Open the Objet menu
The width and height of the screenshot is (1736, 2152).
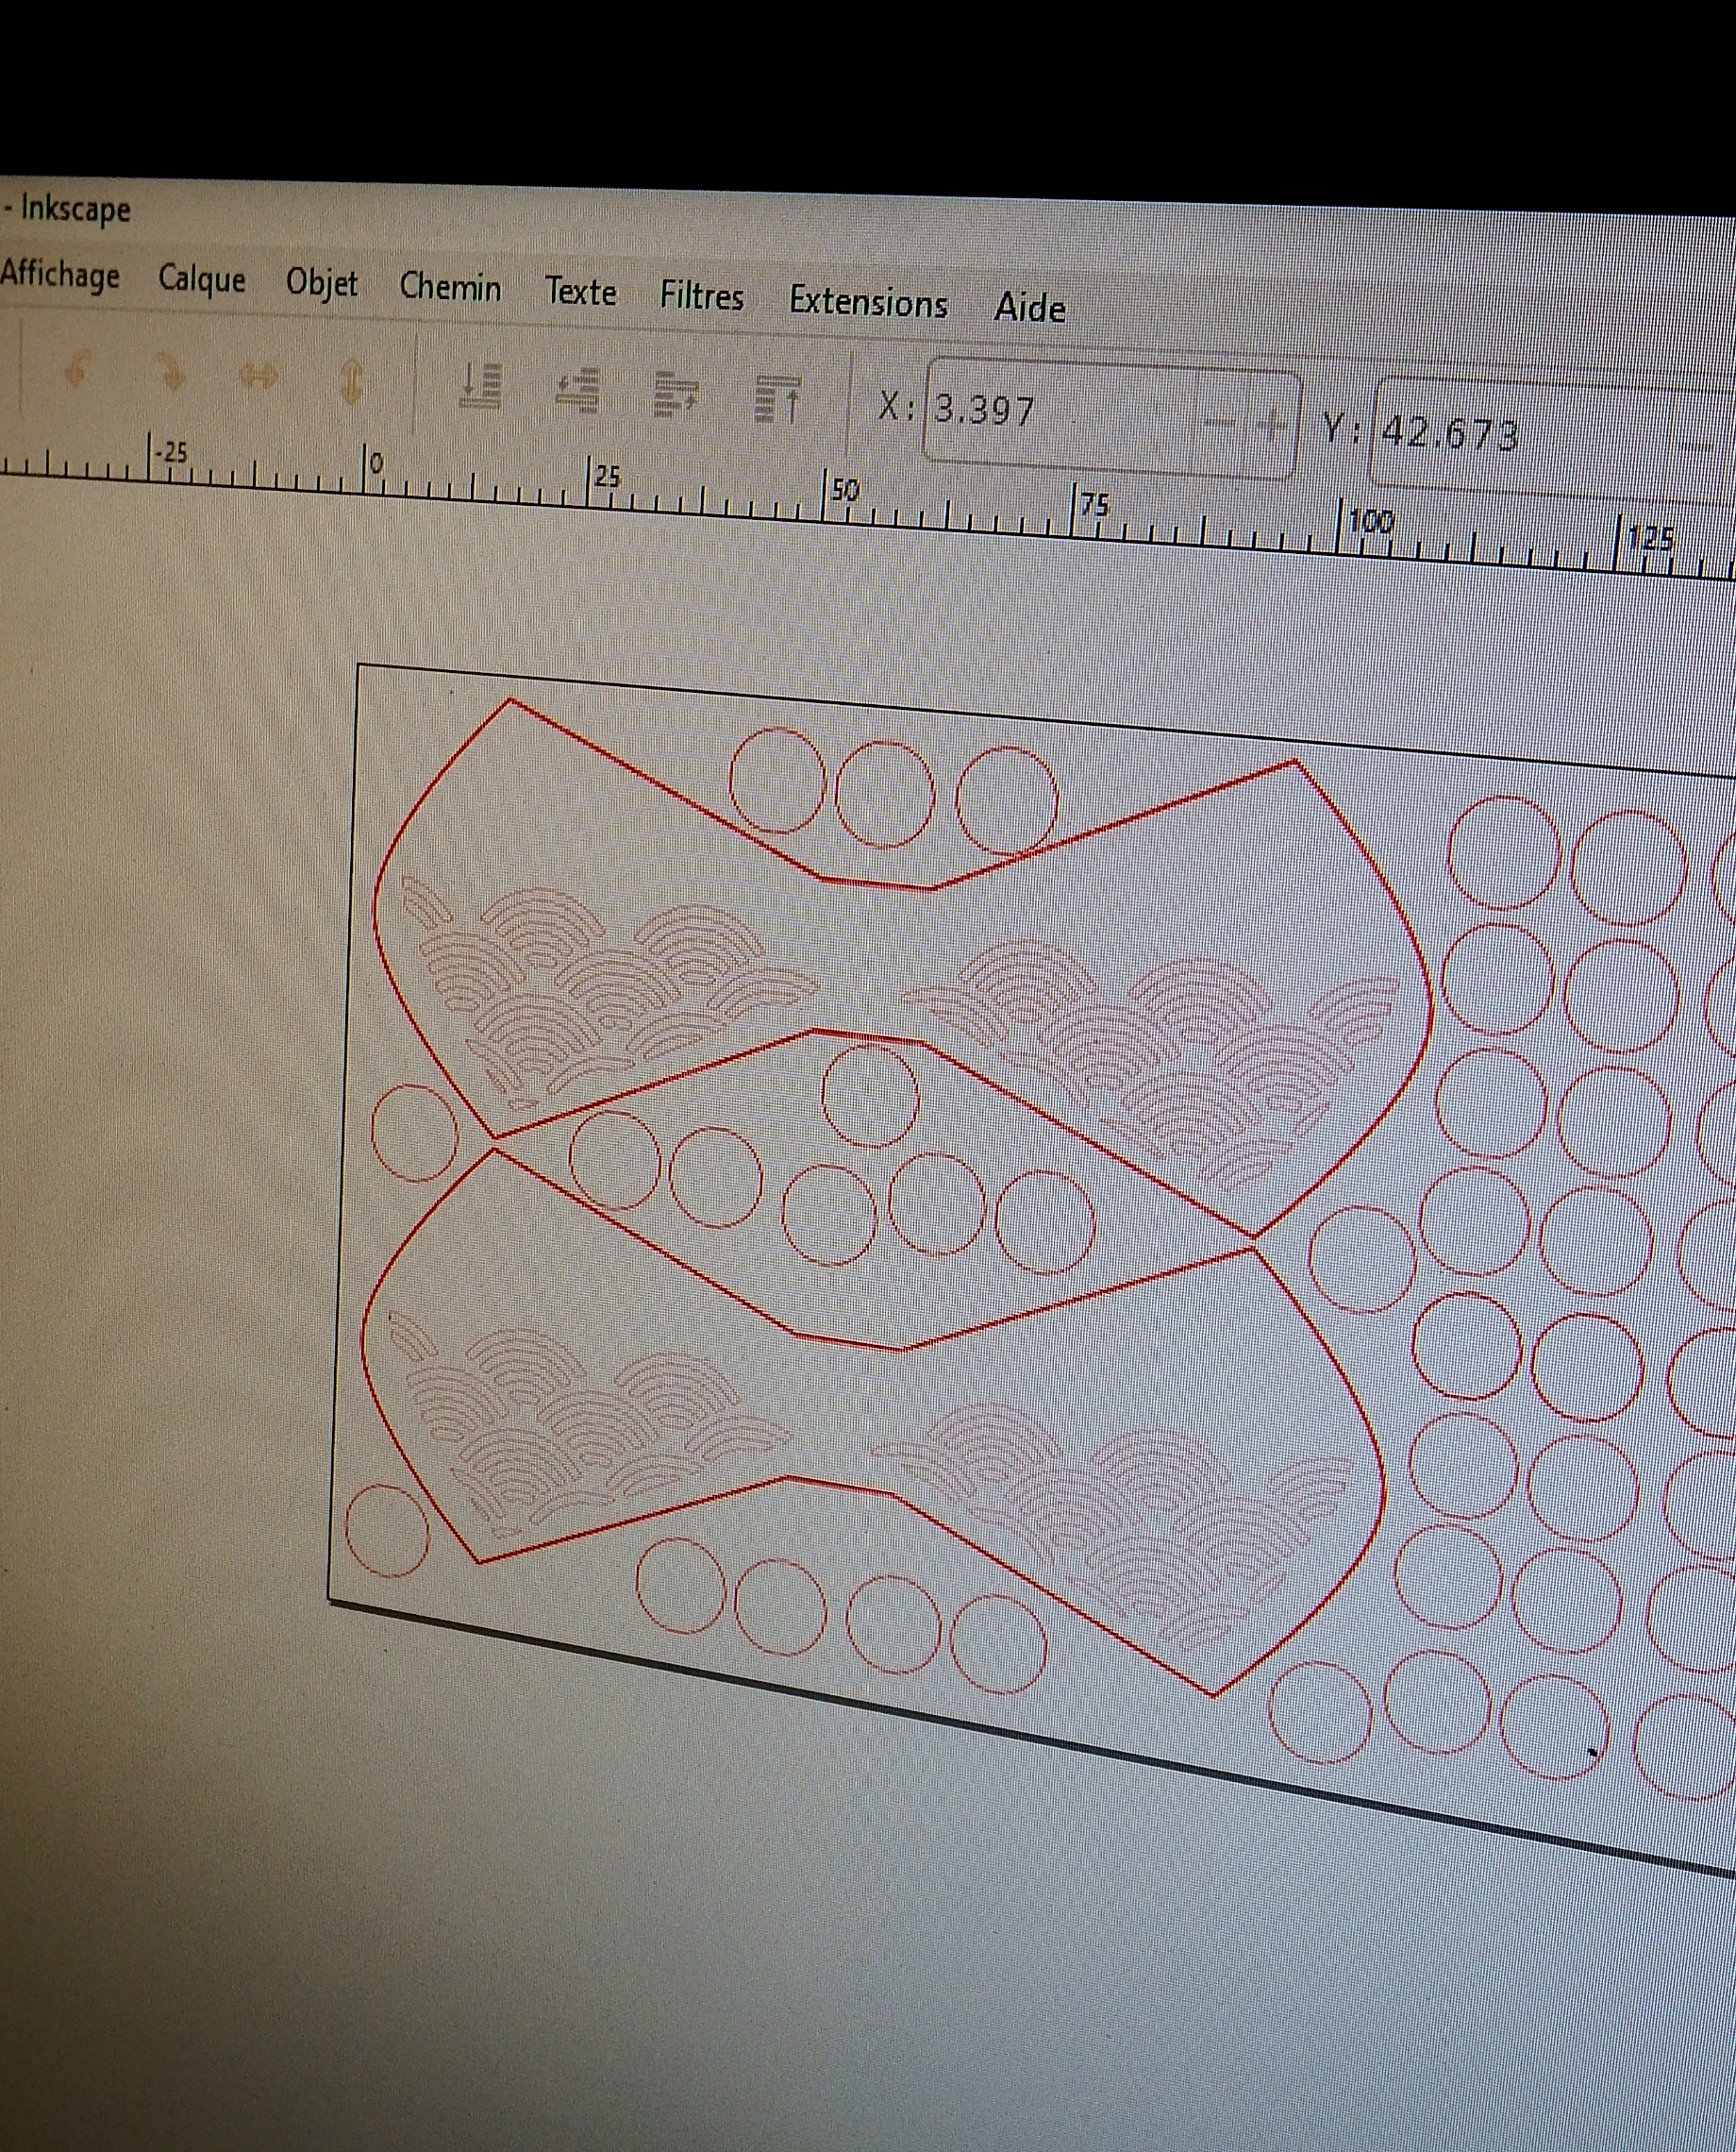pyautogui.click(x=321, y=283)
